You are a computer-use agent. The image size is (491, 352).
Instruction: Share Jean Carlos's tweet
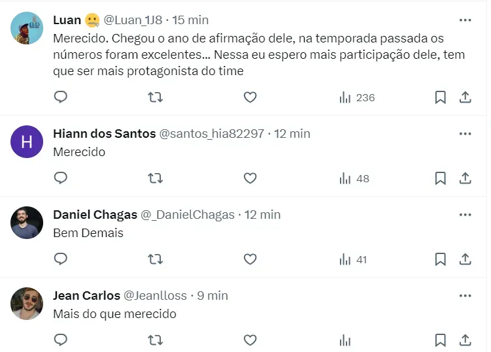pos(466,340)
